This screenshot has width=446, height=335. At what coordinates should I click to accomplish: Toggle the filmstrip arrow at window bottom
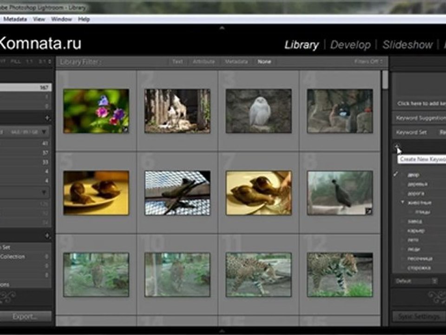click(x=222, y=331)
